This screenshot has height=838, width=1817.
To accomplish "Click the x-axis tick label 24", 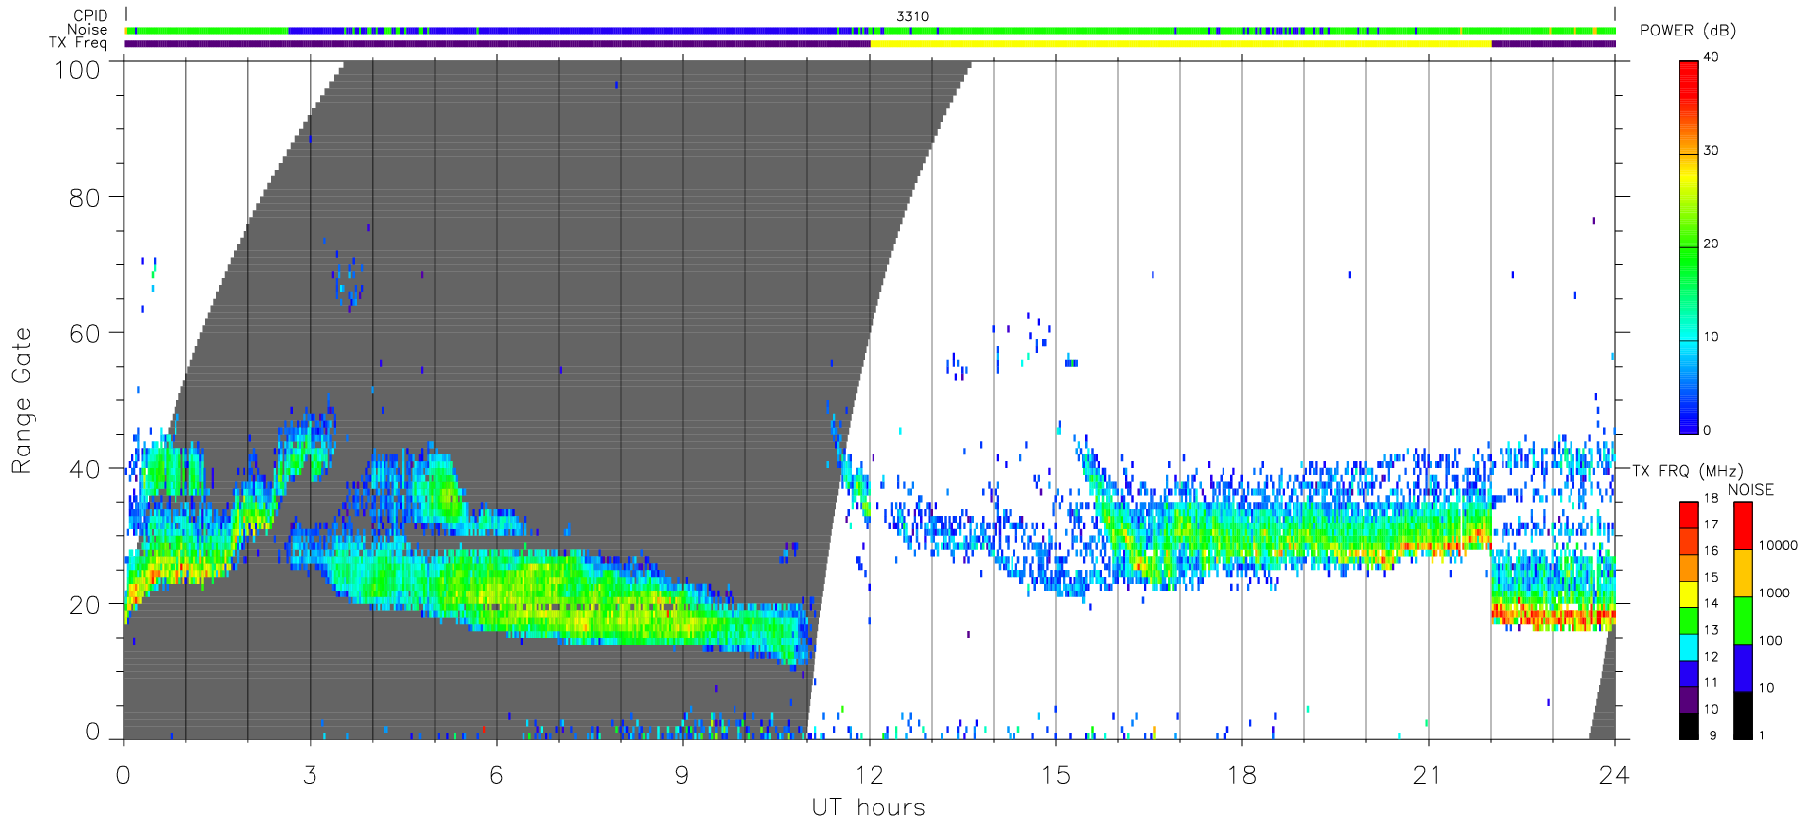I will tap(1614, 775).
